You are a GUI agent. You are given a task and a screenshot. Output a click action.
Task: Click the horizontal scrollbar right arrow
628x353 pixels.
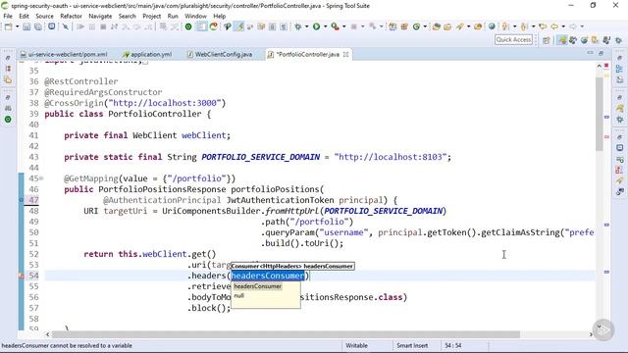[591, 334]
